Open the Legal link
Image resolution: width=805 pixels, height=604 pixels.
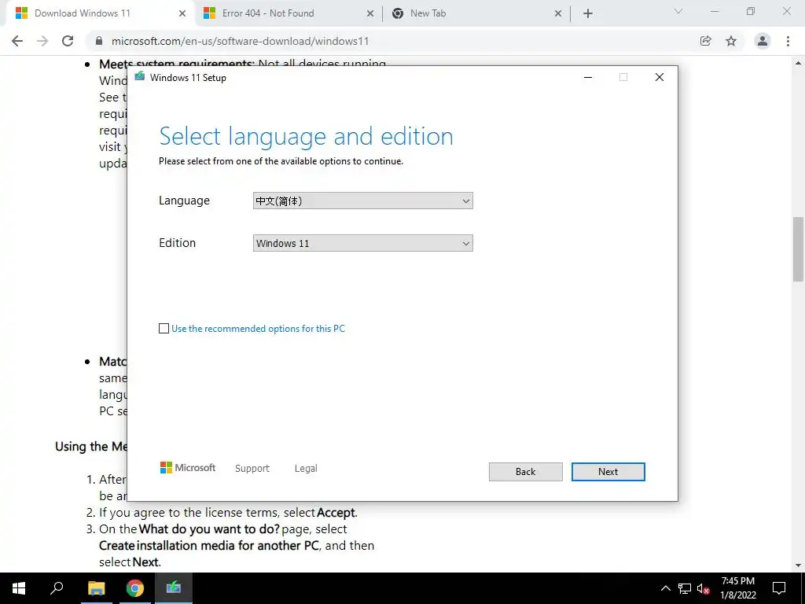pos(306,469)
